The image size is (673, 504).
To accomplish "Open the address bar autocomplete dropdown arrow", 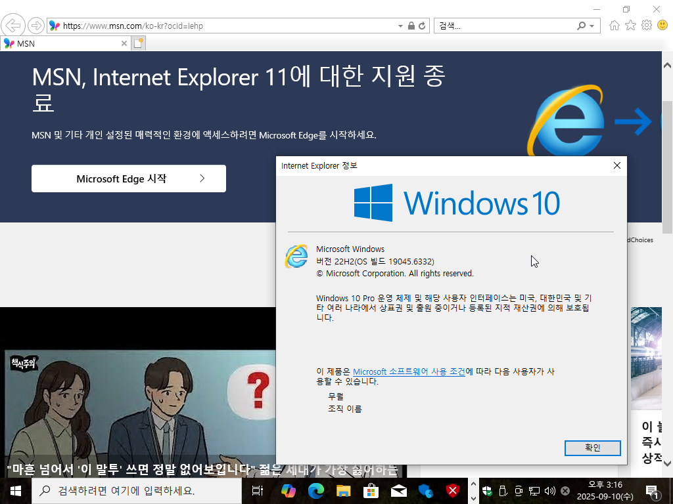I will coord(400,26).
